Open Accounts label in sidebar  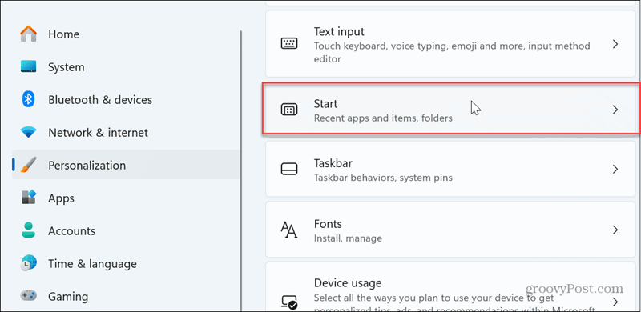pyautogui.click(x=71, y=231)
